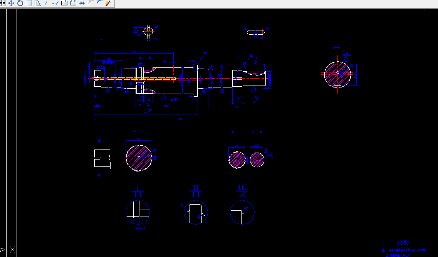Select the Break tool with two grips
The image size is (438, 257).
coord(73,3)
